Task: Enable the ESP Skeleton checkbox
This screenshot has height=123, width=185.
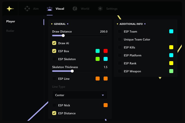Action: tap(54, 59)
